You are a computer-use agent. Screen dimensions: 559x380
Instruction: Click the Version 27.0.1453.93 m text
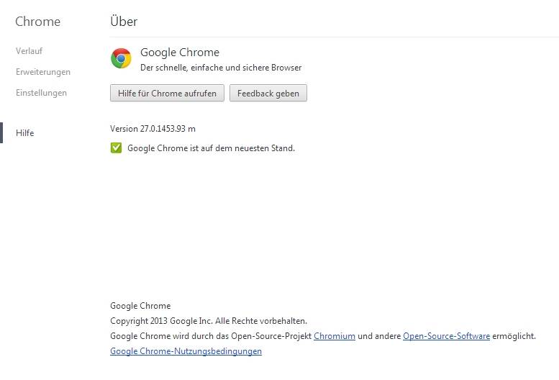(x=153, y=129)
